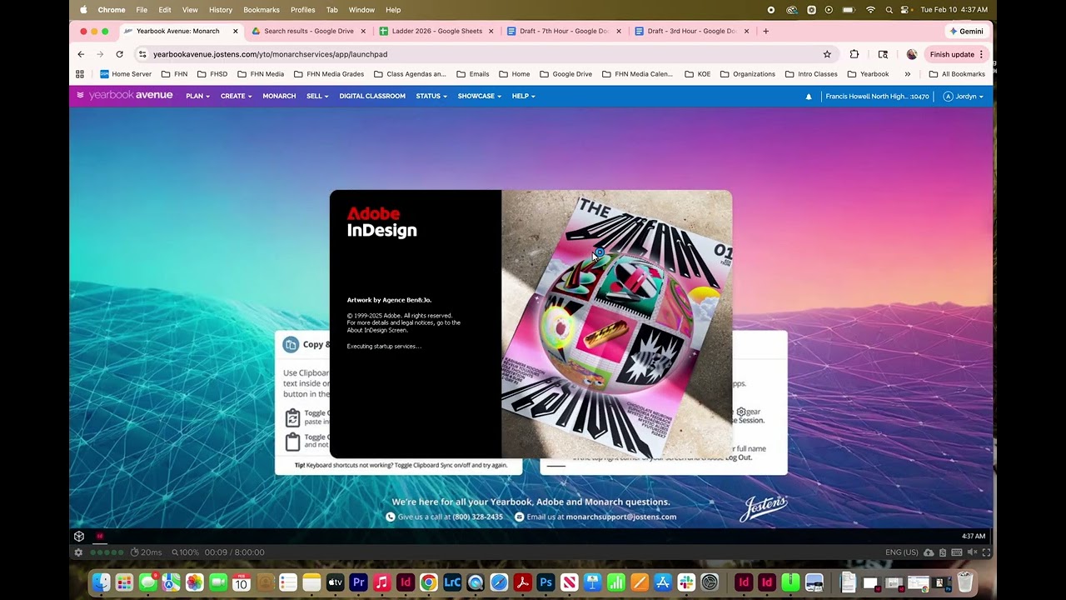Viewport: 1066px width, 600px height.
Task: Open macOS Spotlight search
Action: pos(889,10)
